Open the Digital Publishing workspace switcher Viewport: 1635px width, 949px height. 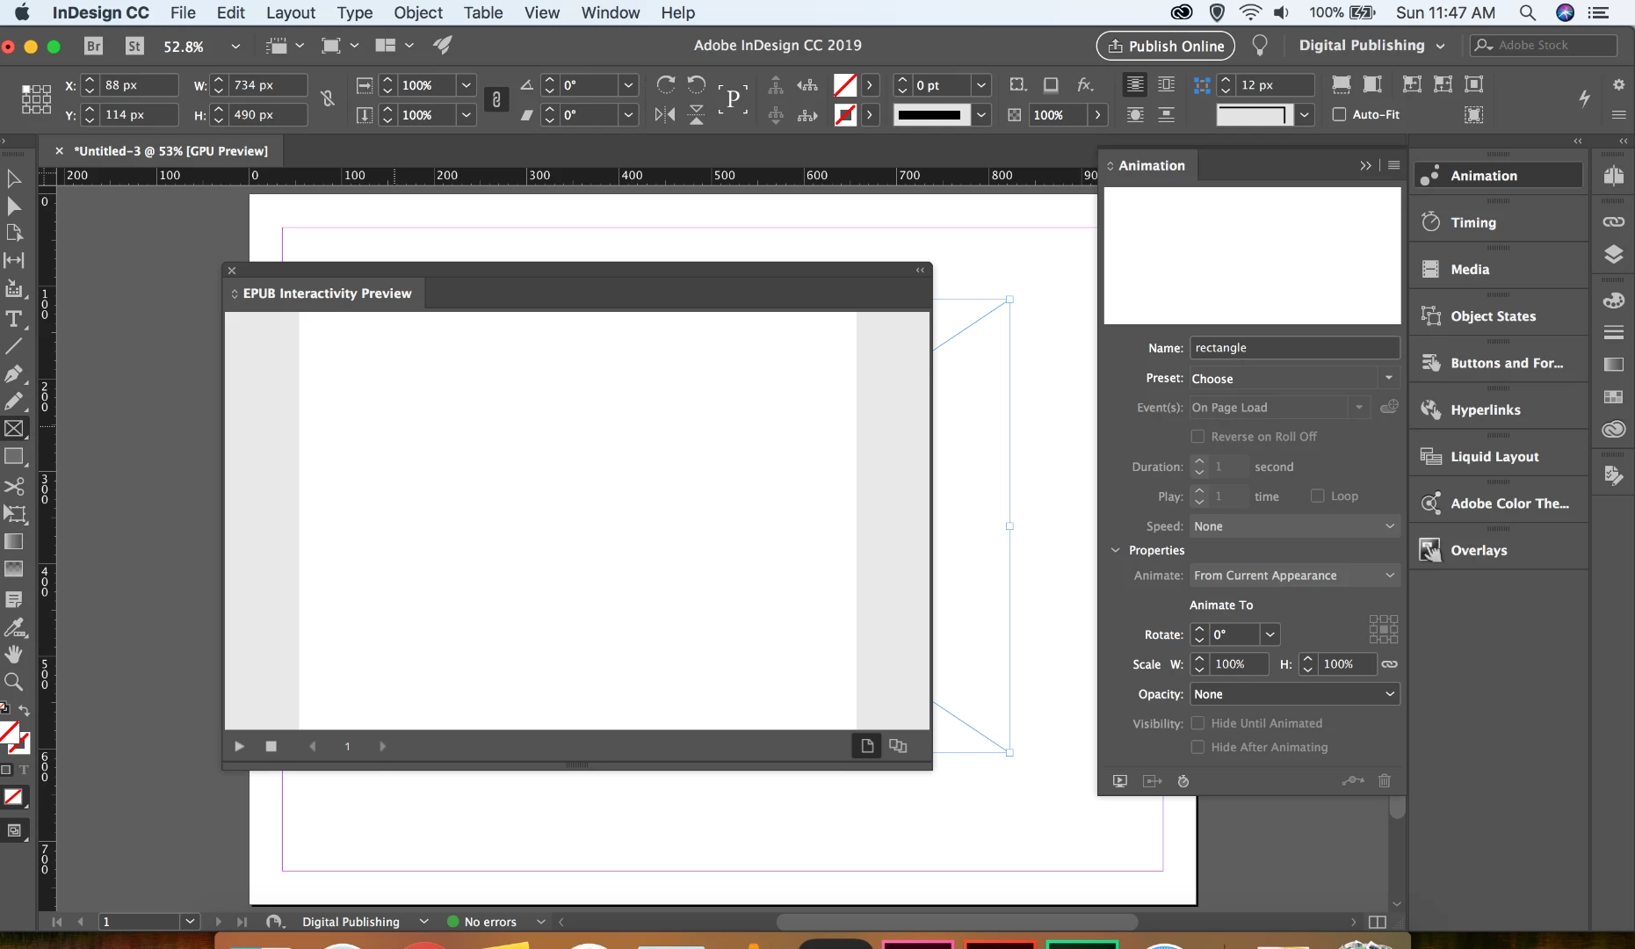pyautogui.click(x=1371, y=46)
